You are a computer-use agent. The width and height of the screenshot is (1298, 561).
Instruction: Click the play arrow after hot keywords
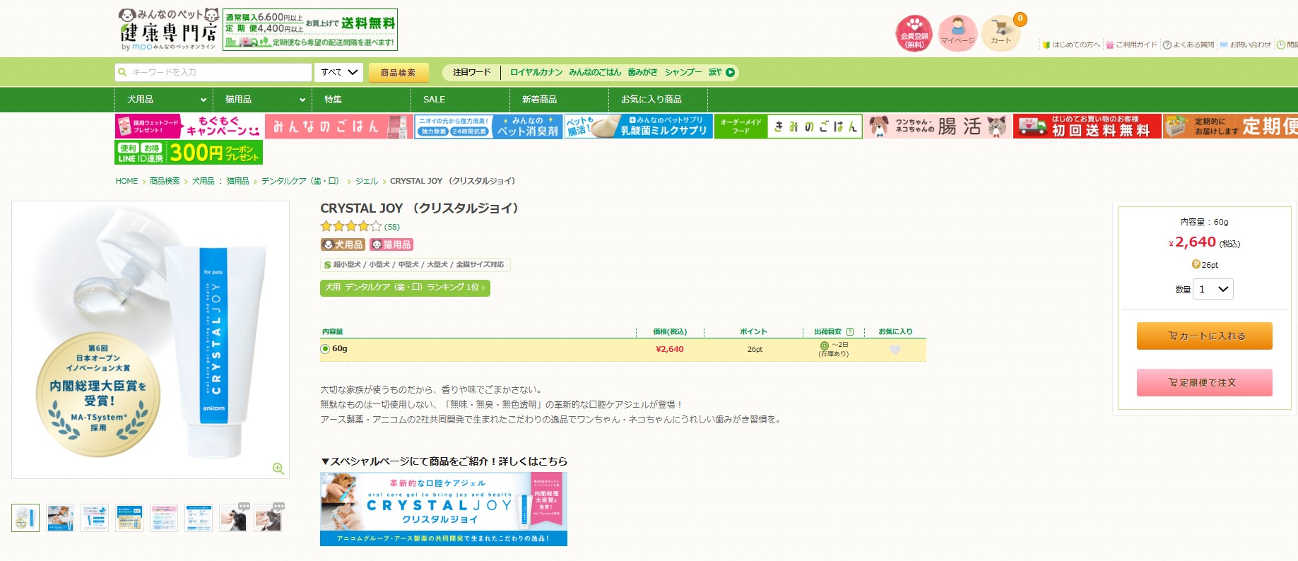point(730,72)
